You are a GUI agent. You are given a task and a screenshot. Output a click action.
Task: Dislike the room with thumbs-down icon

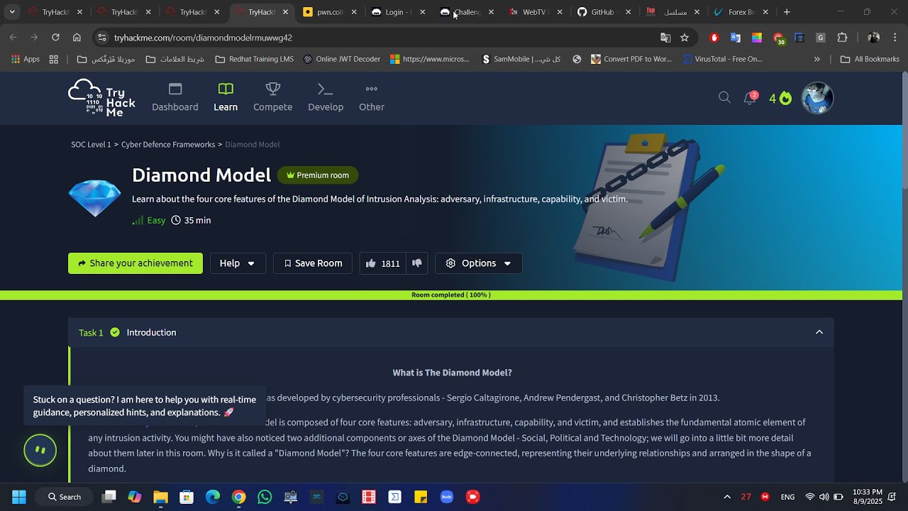(417, 263)
